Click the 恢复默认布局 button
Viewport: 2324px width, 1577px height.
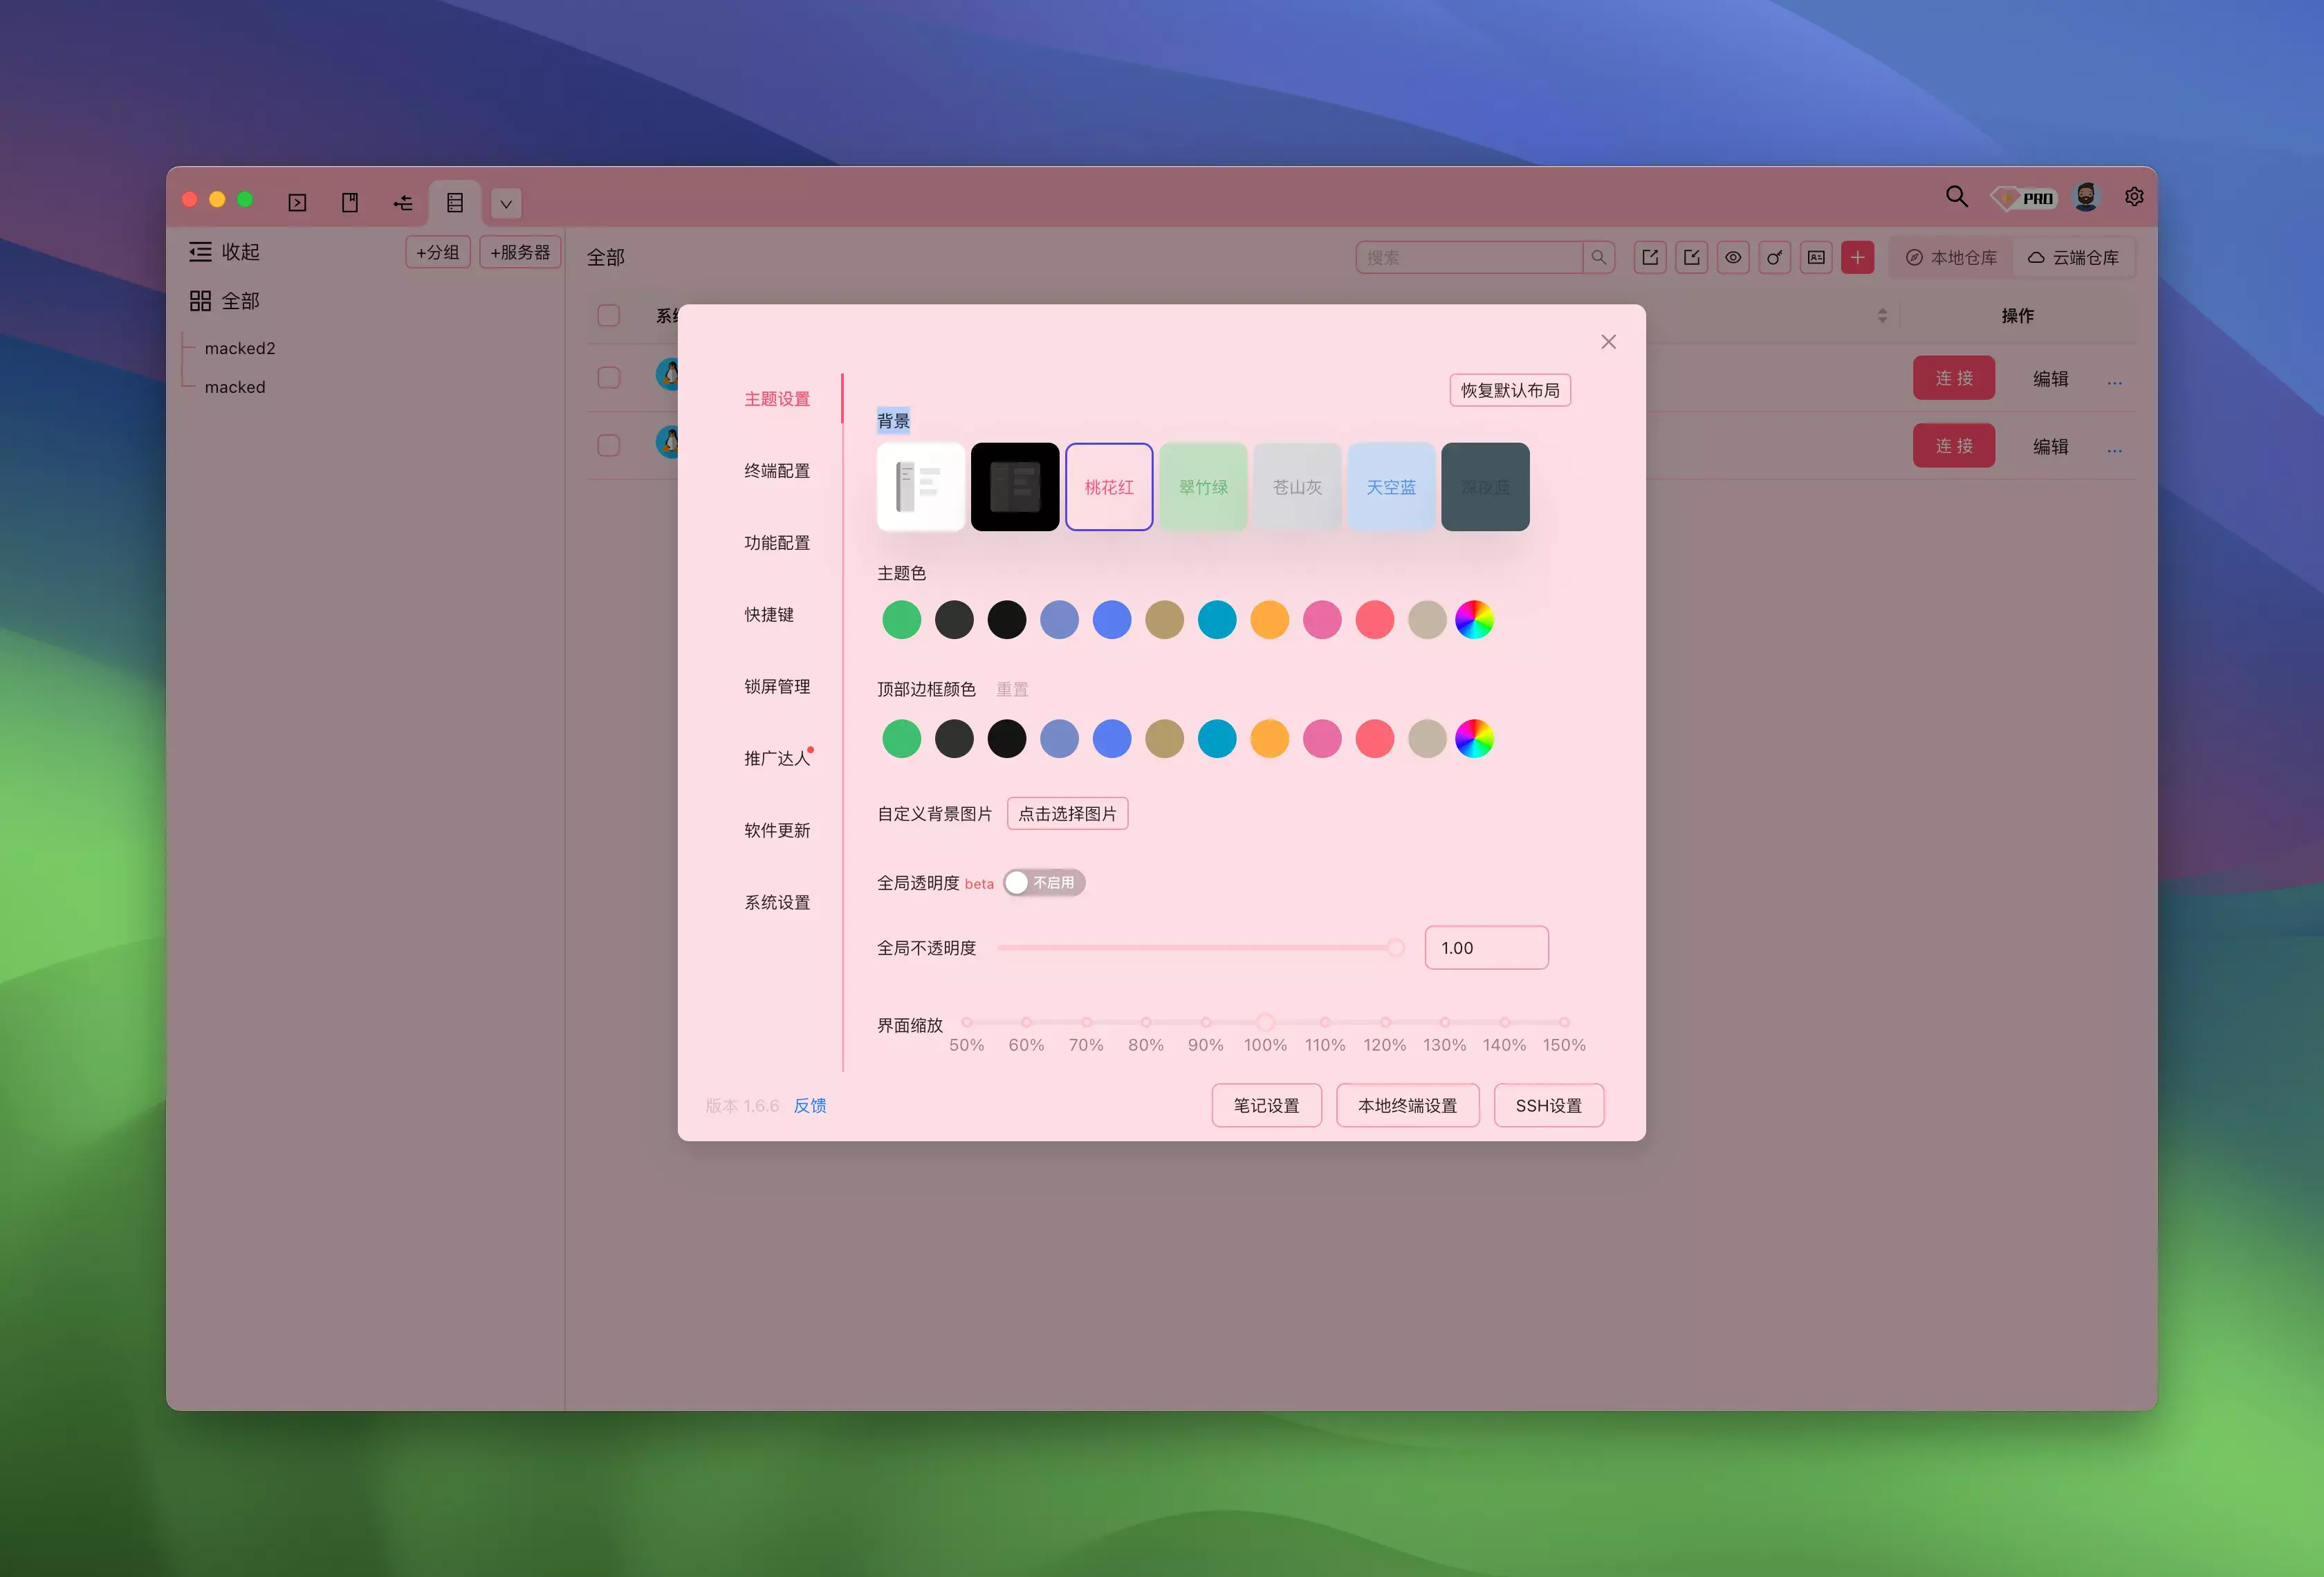(1509, 390)
